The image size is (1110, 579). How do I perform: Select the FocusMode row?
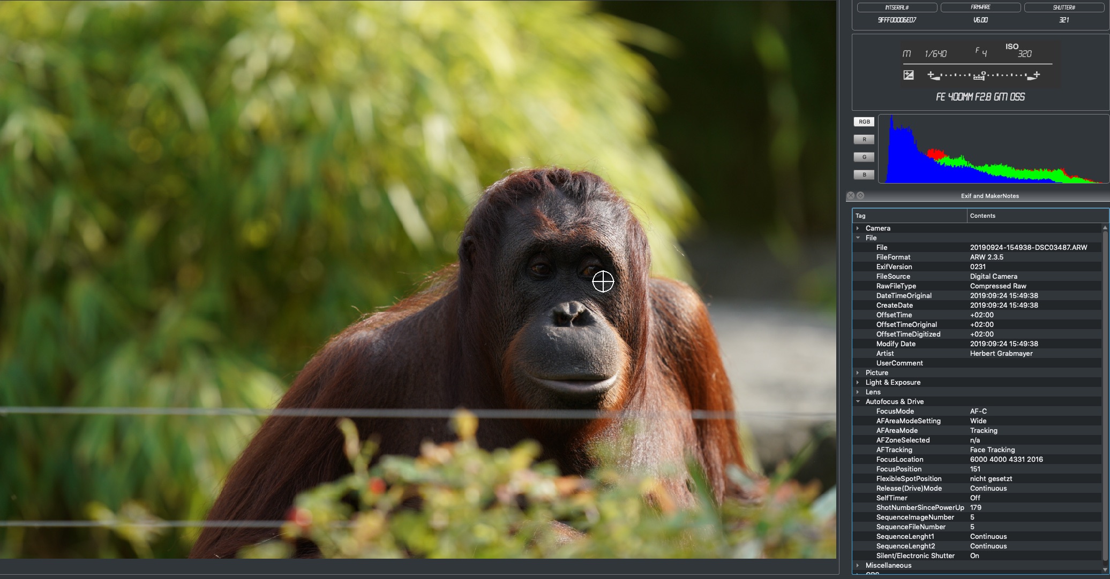[977, 411]
